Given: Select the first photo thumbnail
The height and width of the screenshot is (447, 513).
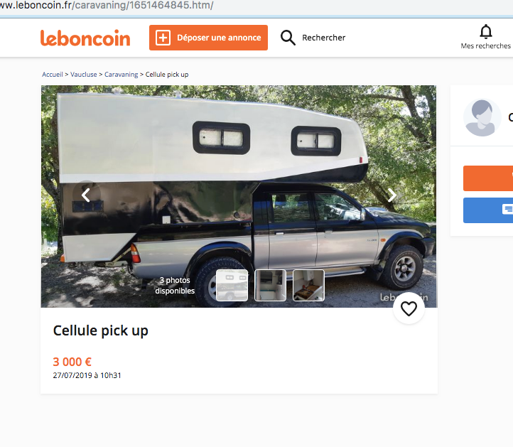Looking at the screenshot, I should [x=232, y=285].
